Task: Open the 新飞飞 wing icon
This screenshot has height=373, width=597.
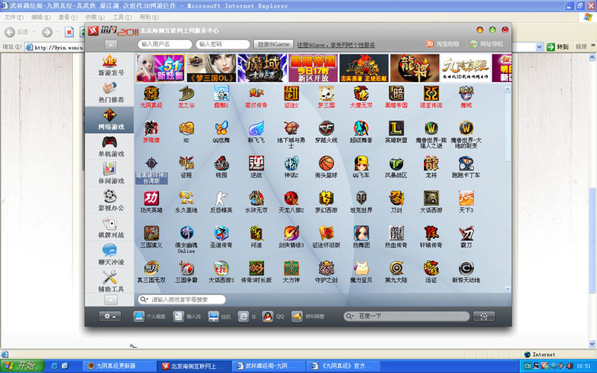Action: point(256,128)
